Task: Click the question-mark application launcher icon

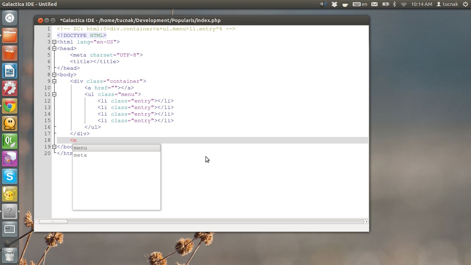Action: click(10, 212)
